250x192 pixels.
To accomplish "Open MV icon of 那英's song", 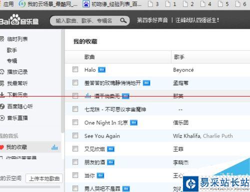I will pos(125,96).
